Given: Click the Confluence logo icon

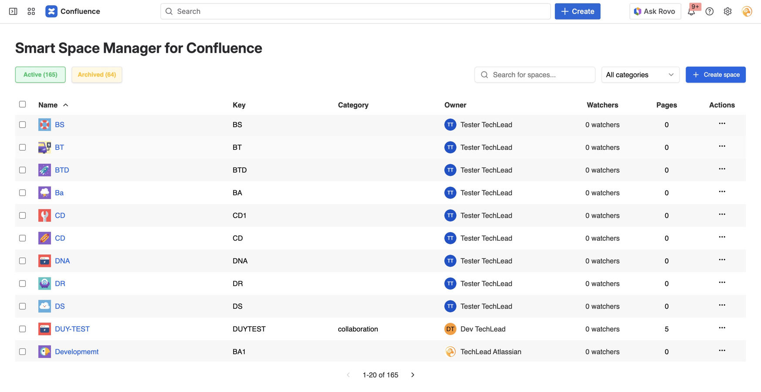Looking at the screenshot, I should [51, 11].
